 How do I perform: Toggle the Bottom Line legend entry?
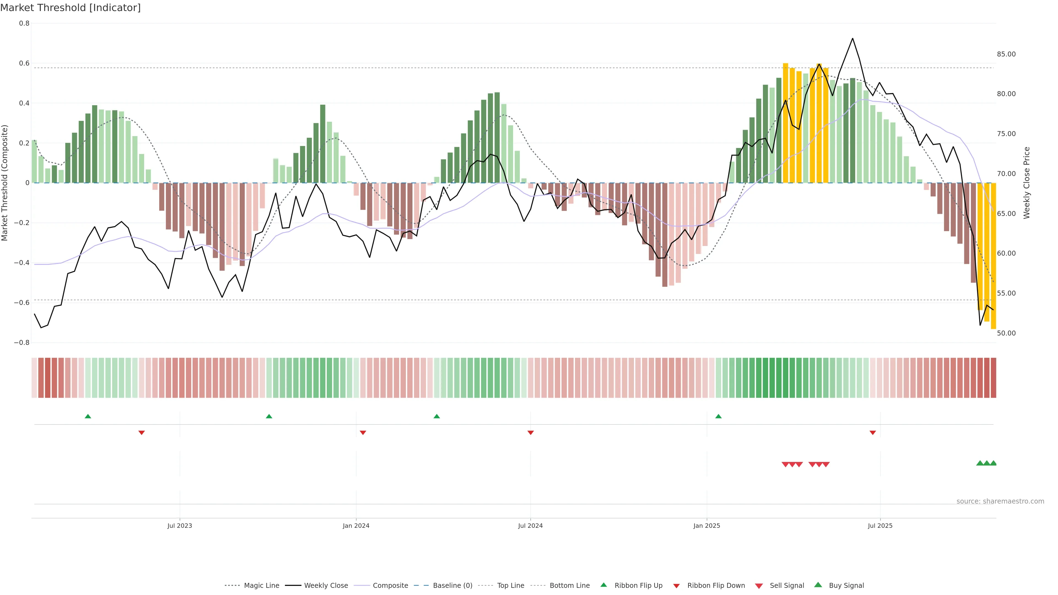pos(569,586)
